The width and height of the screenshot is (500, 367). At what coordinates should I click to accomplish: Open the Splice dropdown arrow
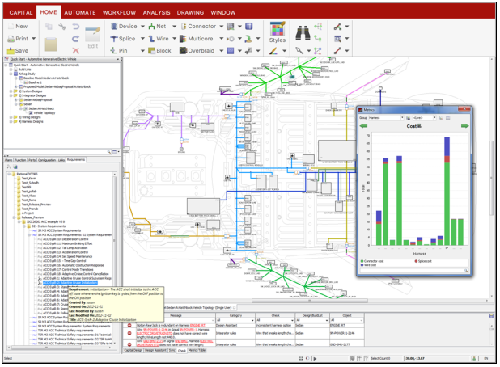142,39
